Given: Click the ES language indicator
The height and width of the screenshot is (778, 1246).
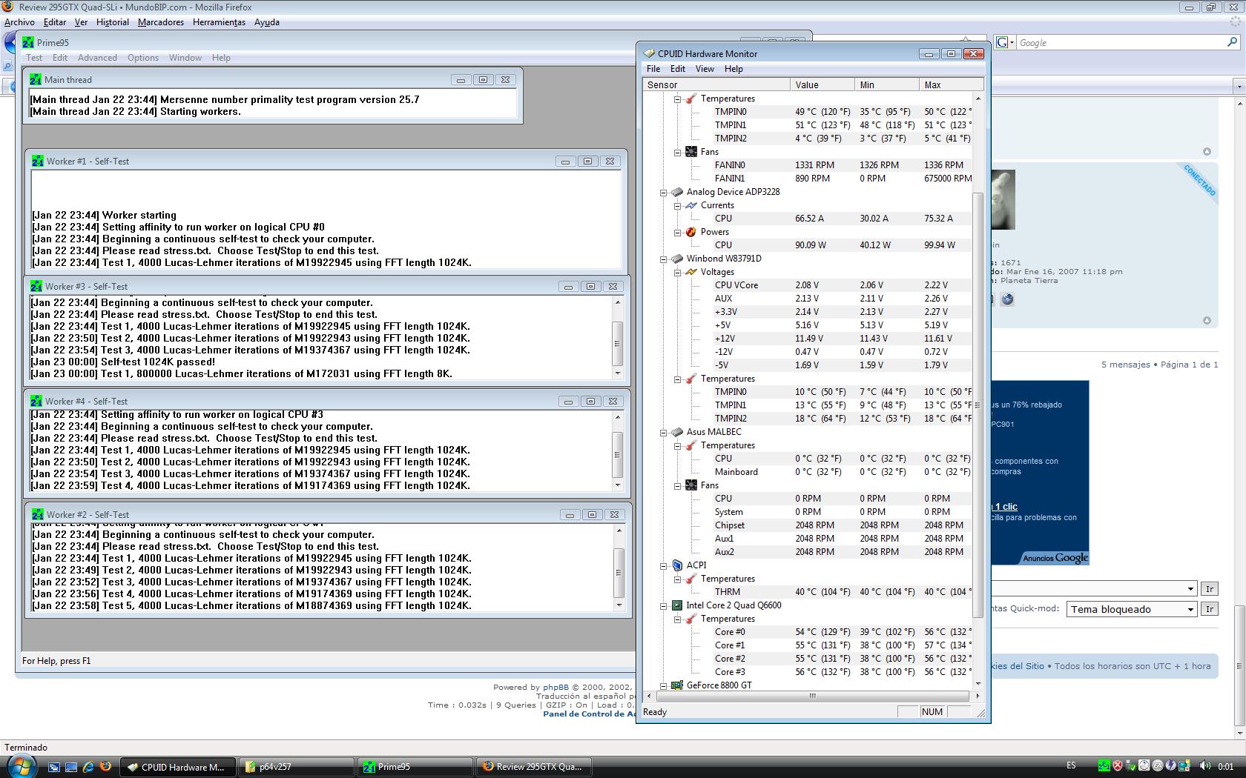Looking at the screenshot, I should [1071, 765].
